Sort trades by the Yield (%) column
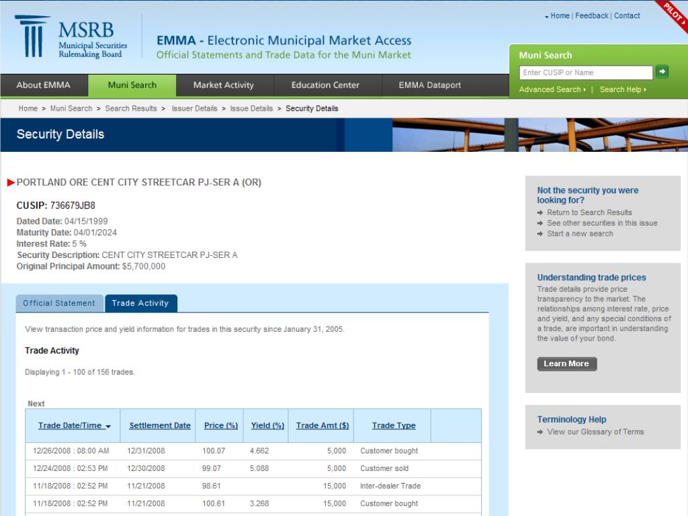The height and width of the screenshot is (516, 688). point(267,425)
